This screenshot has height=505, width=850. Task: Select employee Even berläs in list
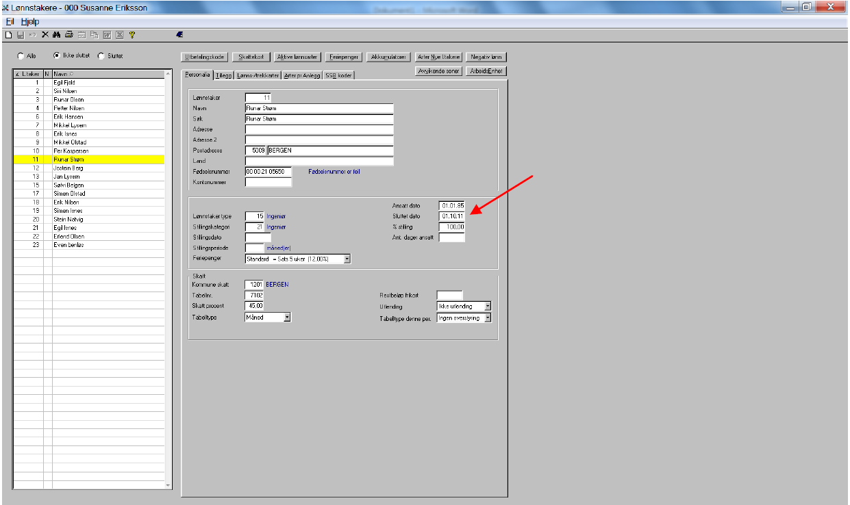89,245
